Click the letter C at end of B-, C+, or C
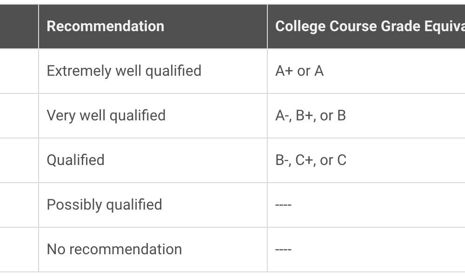The width and height of the screenshot is (465, 277). pyautogui.click(x=342, y=160)
